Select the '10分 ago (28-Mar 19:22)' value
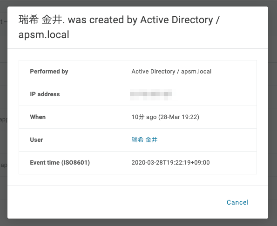Screen dimensions: 277x226 coord(165,117)
